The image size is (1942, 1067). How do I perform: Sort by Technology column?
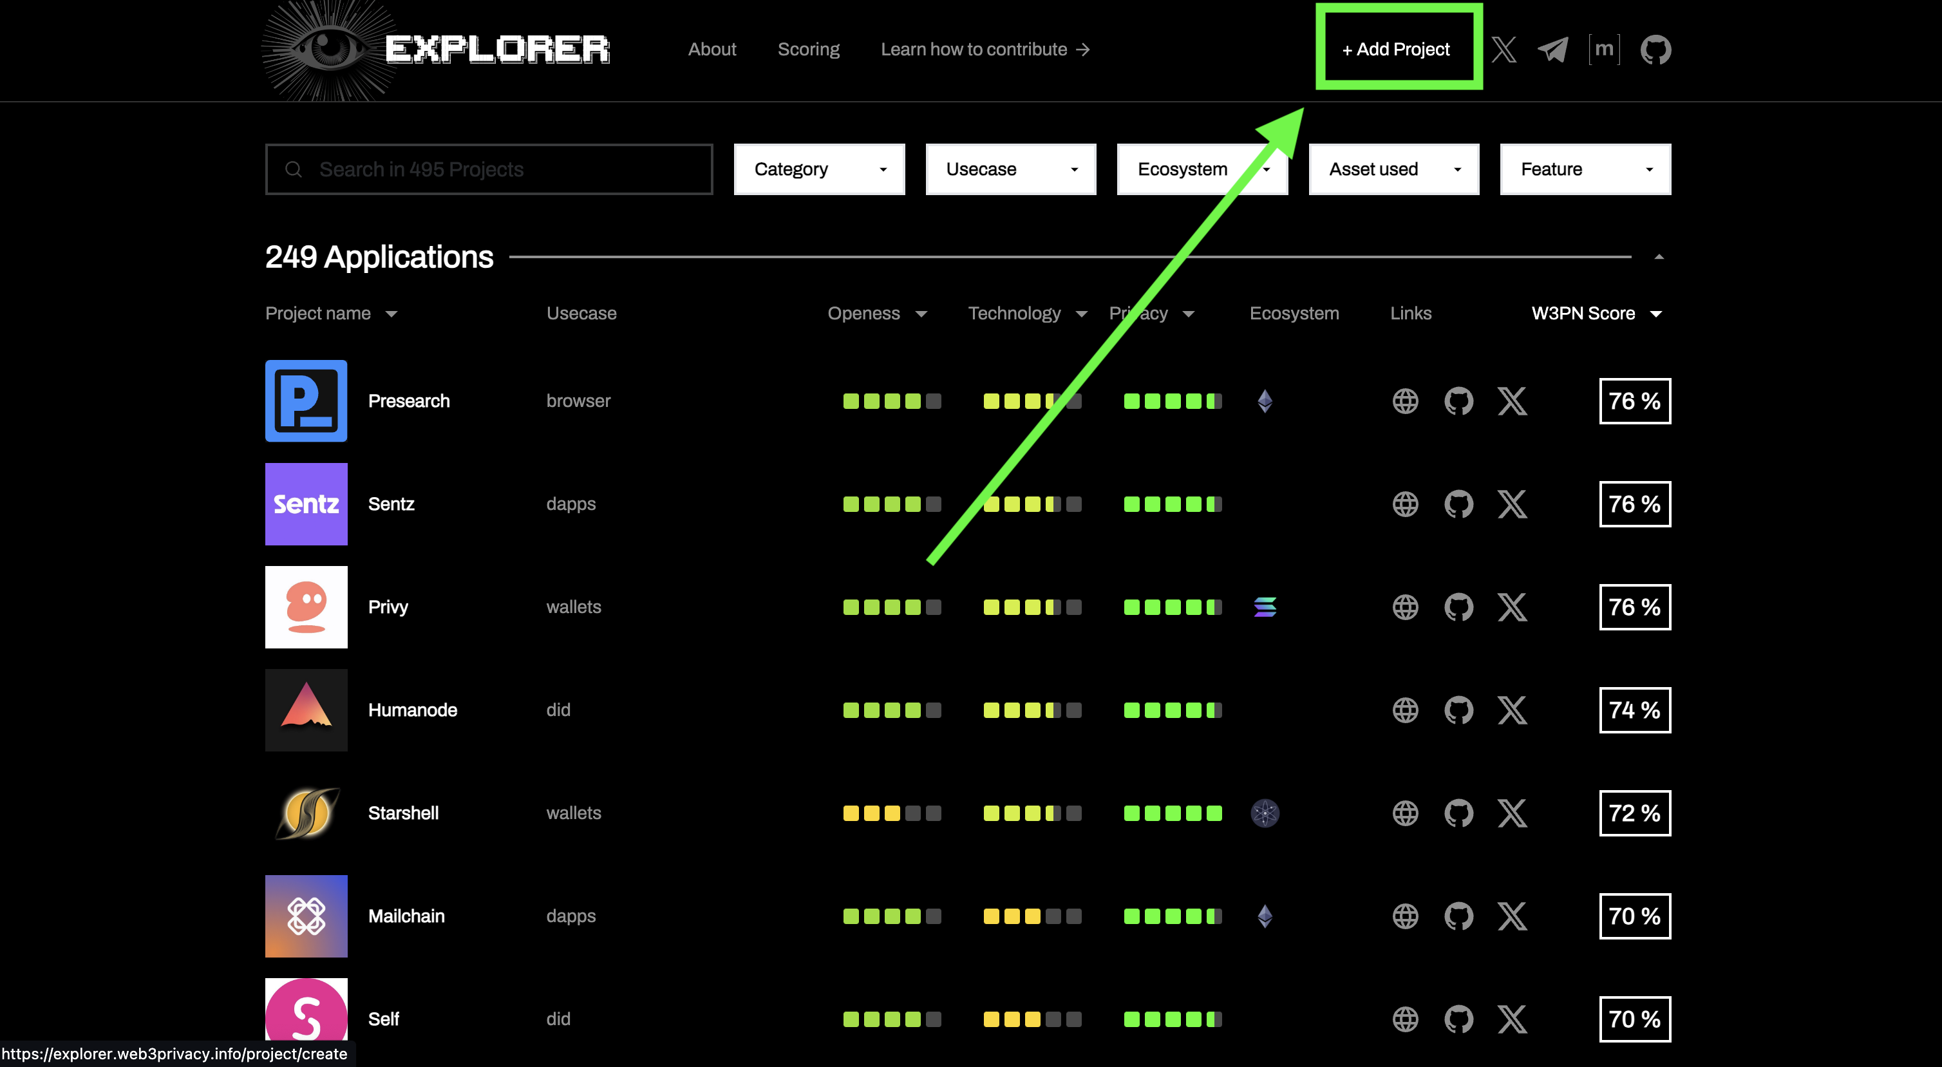(1028, 314)
